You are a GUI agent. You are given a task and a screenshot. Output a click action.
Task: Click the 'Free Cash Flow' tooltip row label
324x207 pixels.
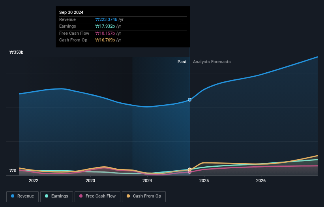pos(74,33)
